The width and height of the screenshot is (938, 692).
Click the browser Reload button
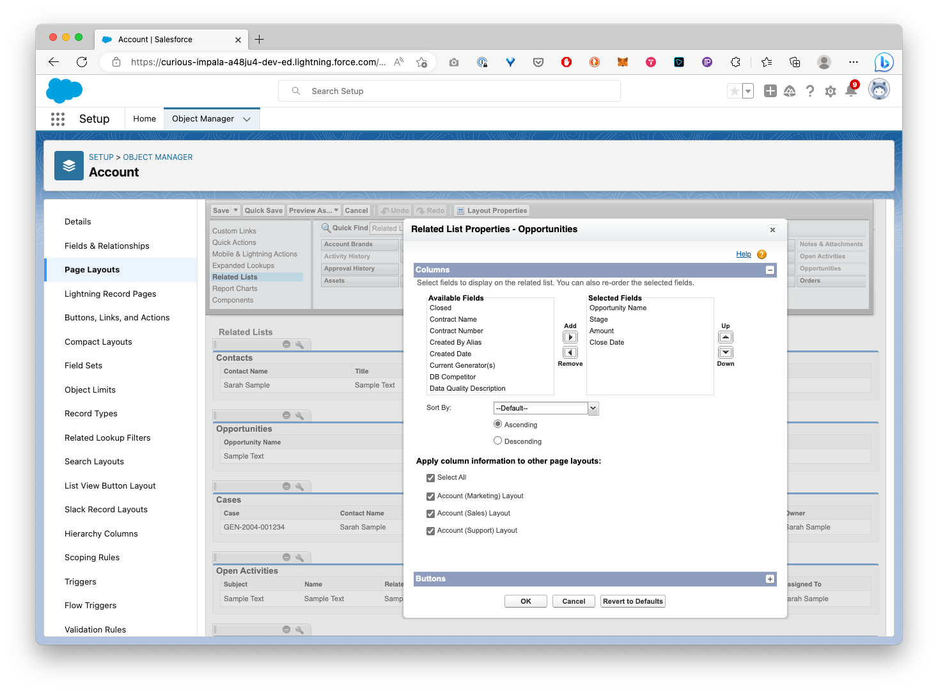[x=82, y=62]
